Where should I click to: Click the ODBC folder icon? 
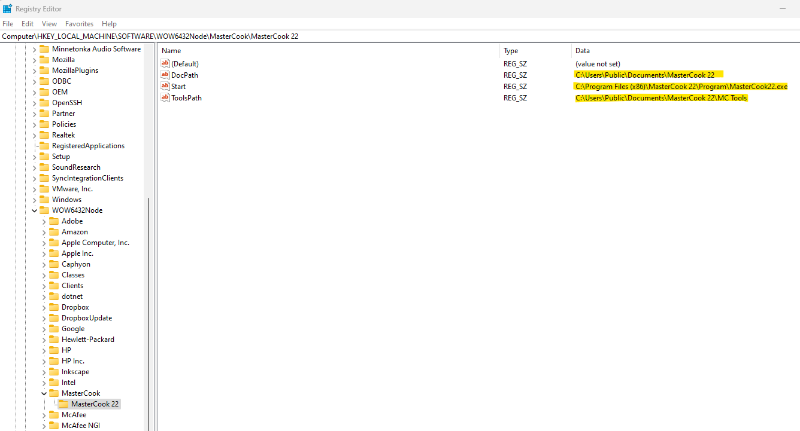point(44,81)
